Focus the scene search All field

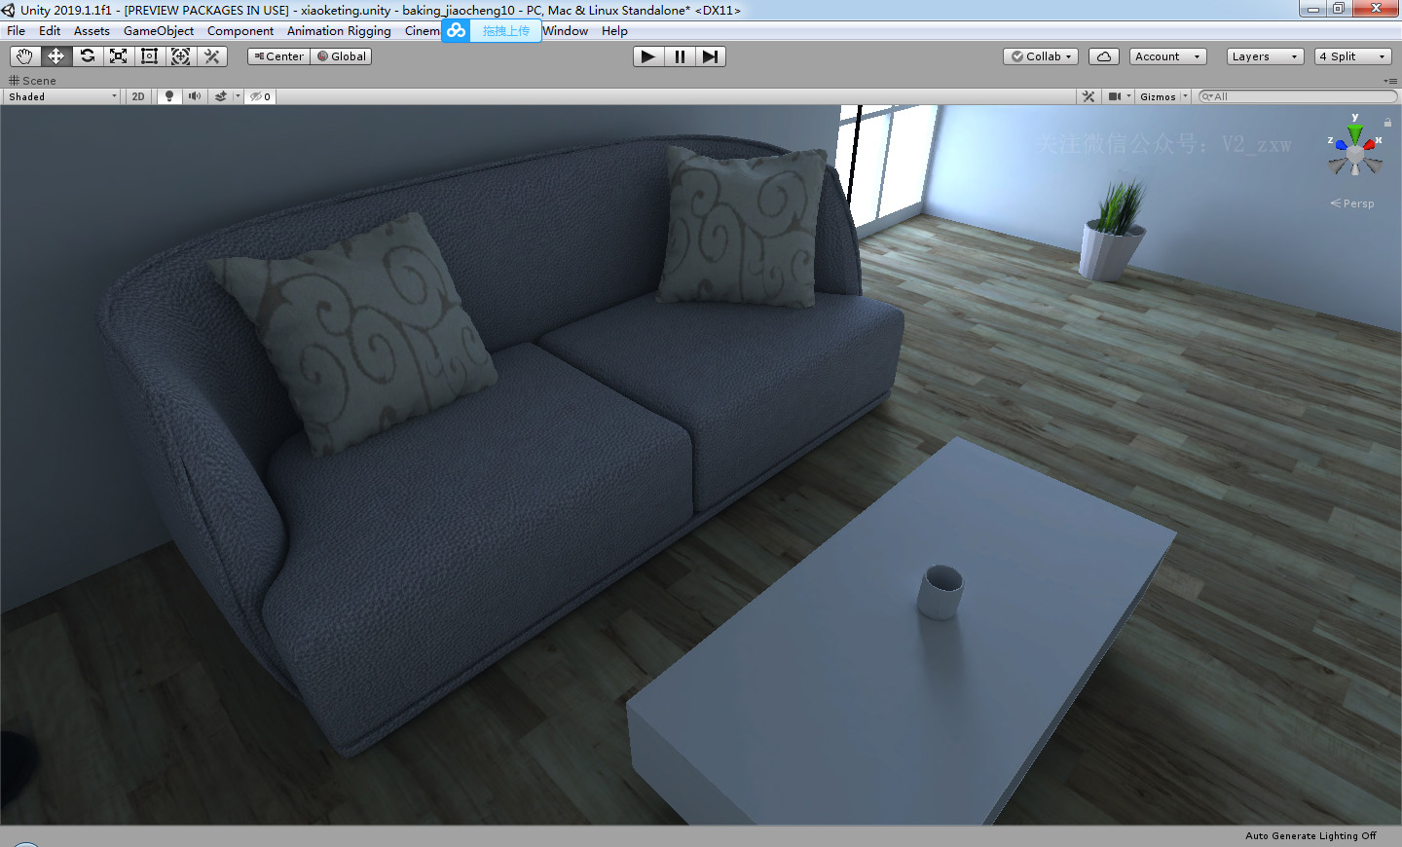tap(1298, 96)
